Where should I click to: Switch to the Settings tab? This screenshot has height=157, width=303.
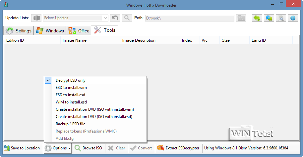19,31
